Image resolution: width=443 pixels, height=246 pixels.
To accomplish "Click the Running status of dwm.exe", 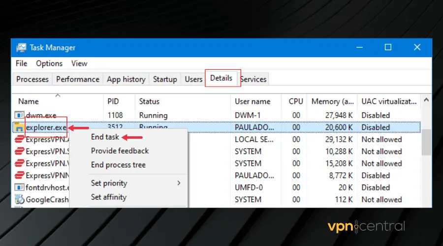I will point(153,115).
